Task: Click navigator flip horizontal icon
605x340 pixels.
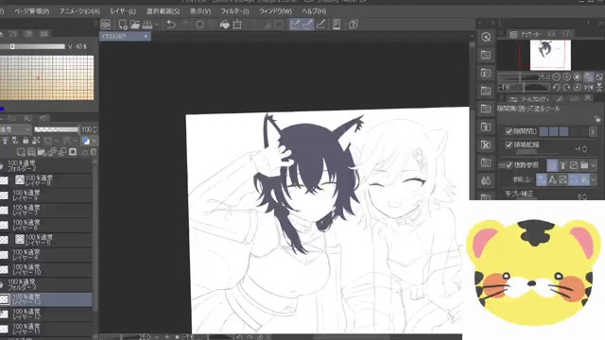Action: click(588, 88)
